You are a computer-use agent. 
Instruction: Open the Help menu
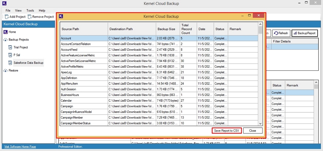42,11
